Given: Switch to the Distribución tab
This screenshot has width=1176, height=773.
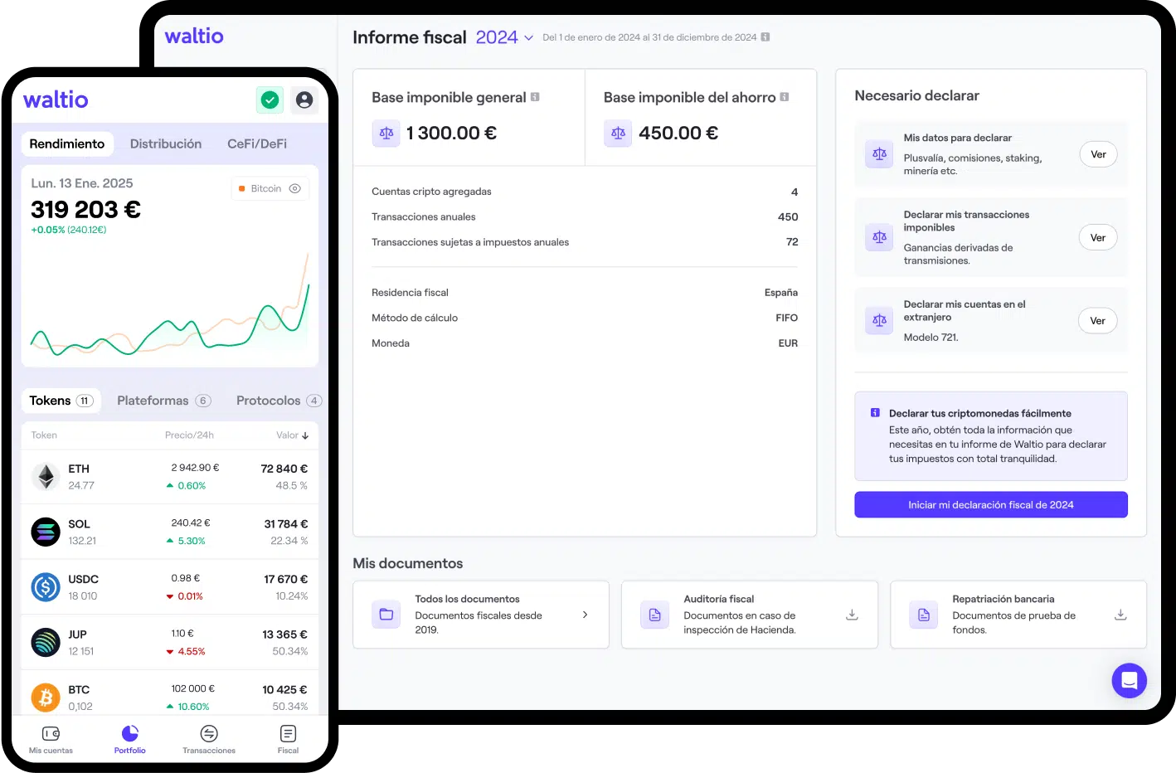Looking at the screenshot, I should [x=166, y=144].
